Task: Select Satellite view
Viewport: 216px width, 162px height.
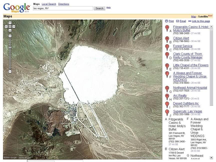Action: (x=203, y=16)
